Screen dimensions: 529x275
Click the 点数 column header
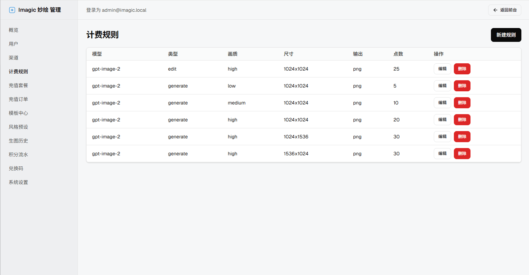point(398,54)
